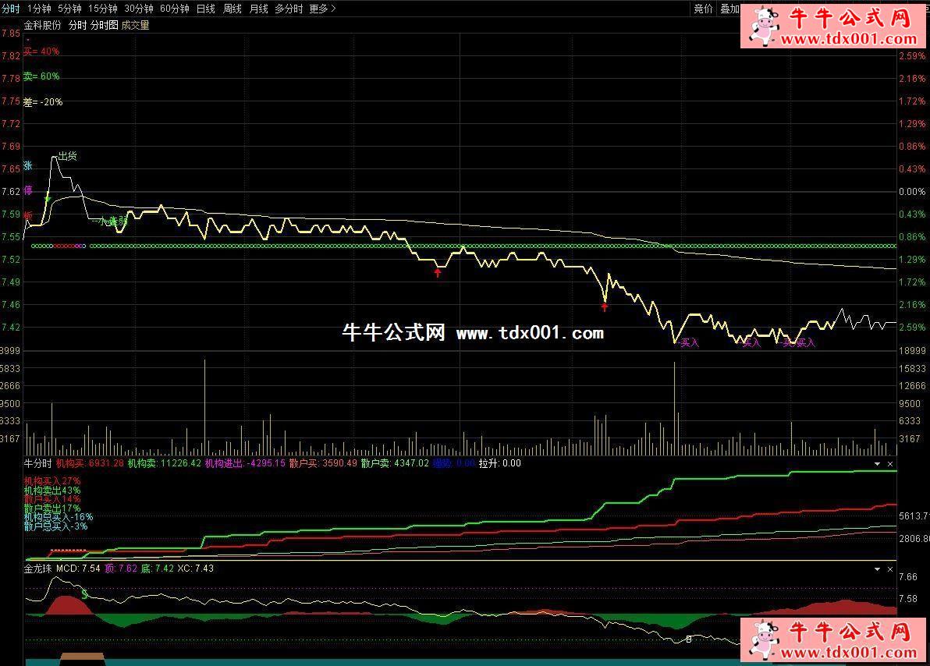Click the 机构进出: -4295.15 value
930x666 pixels.
(246, 463)
